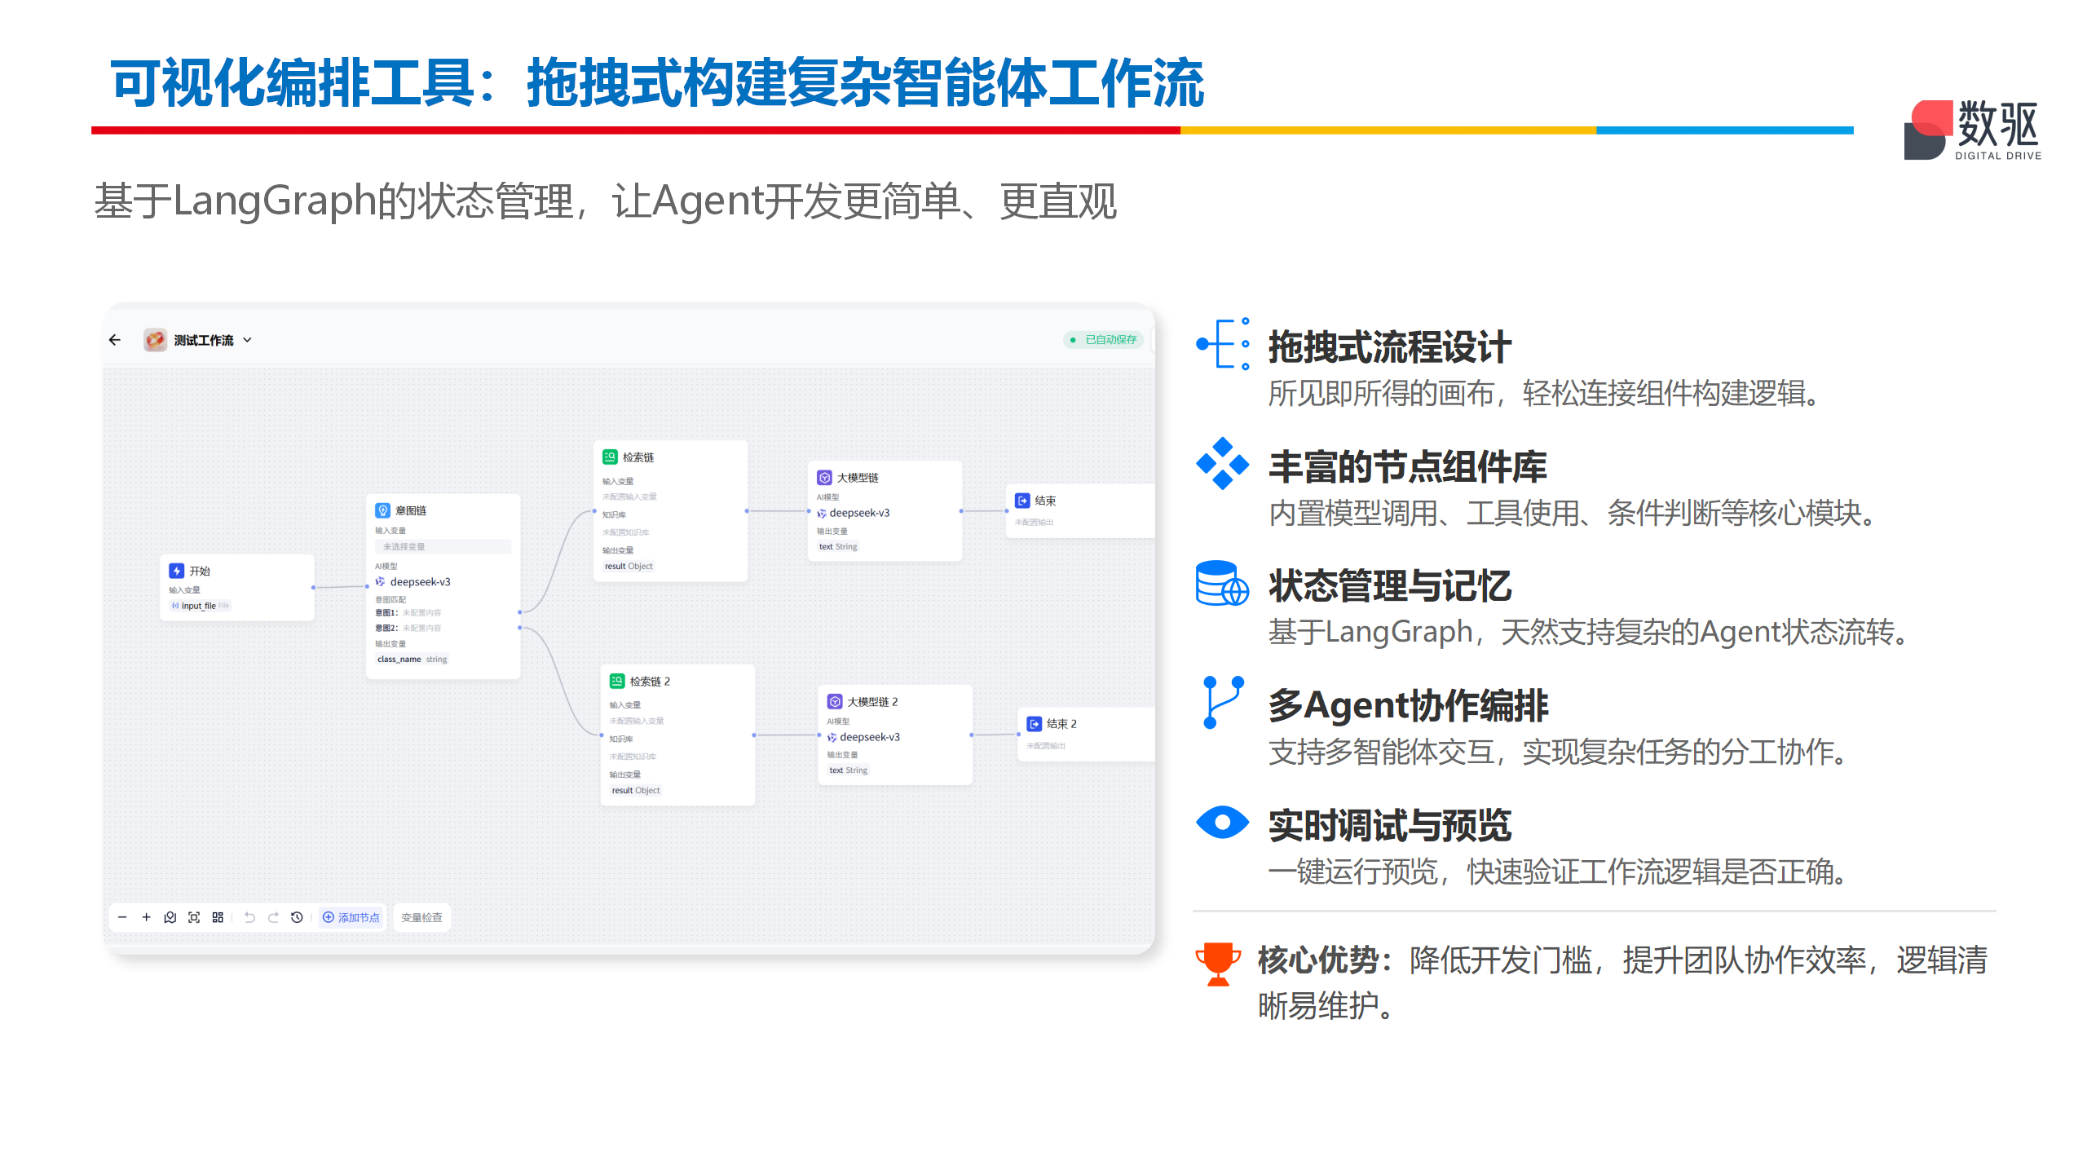Image resolution: width=2087 pixels, height=1174 pixels.
Task: Click the 检索链 2 node search icon
Action: pos(617,682)
